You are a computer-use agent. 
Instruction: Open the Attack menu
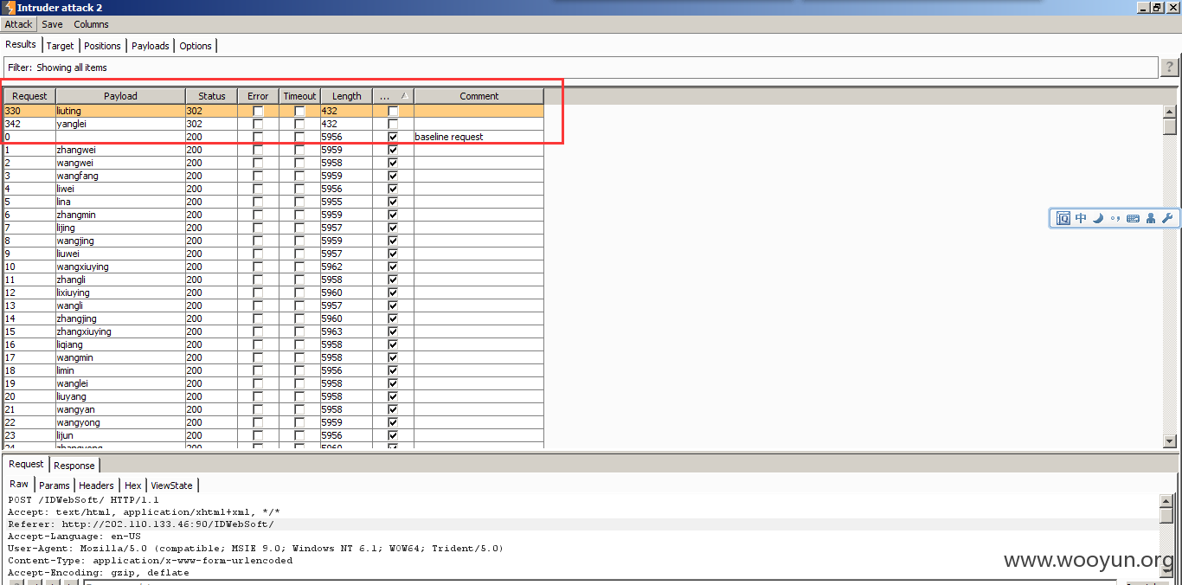point(18,24)
